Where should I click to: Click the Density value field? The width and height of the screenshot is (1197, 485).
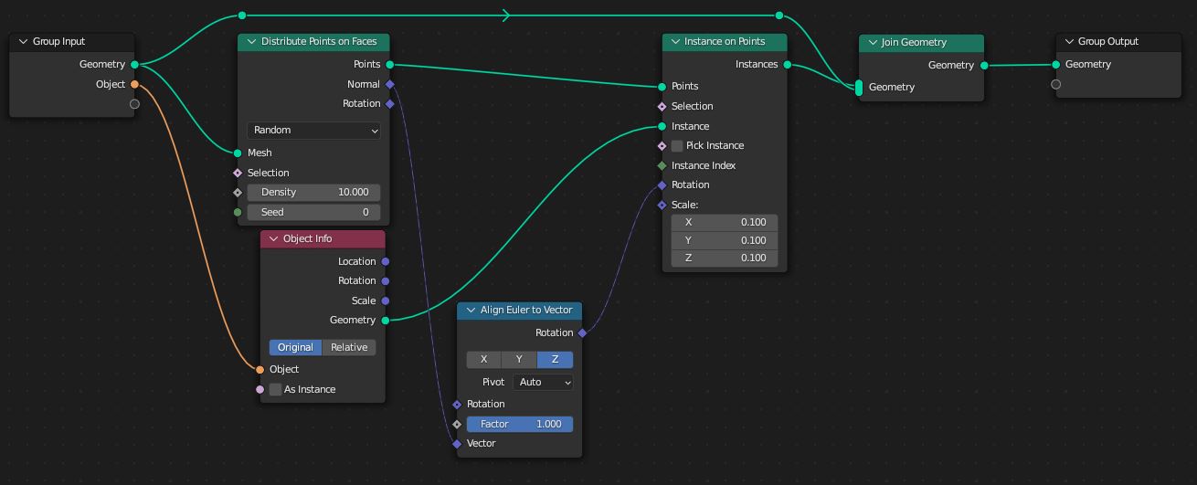(313, 193)
